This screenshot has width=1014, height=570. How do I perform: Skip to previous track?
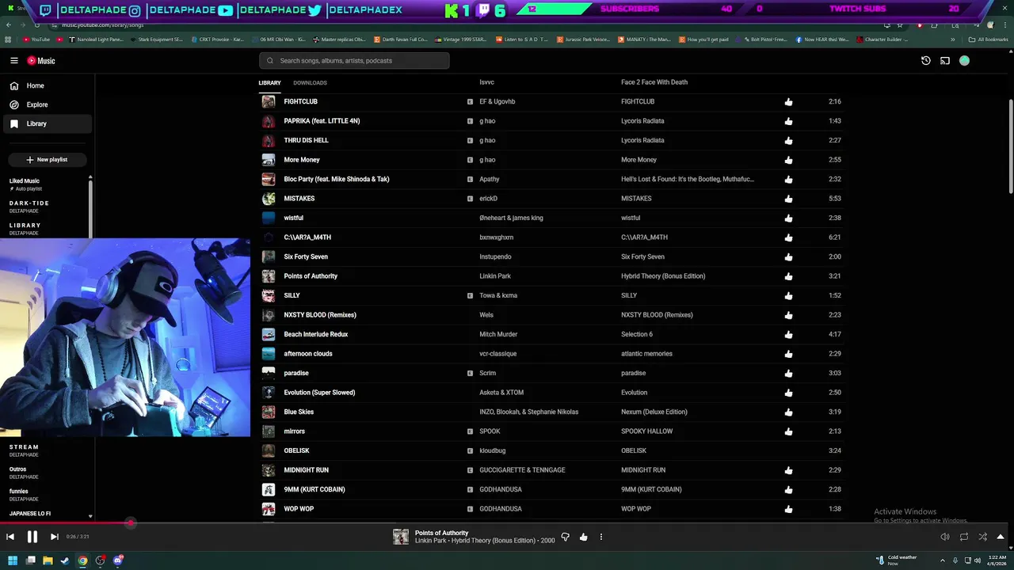(x=10, y=537)
